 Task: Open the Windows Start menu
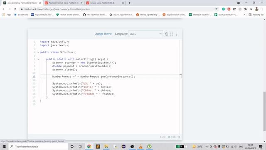click(4, 146)
